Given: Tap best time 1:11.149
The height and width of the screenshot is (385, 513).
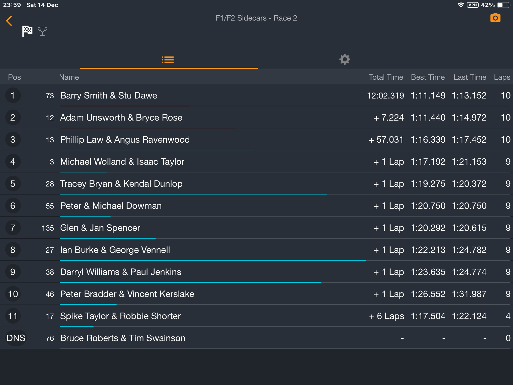Looking at the screenshot, I should (x=428, y=95).
